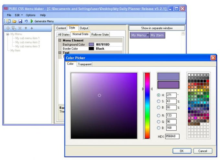Select the Normal State tab
Viewport: 220px width, 160px height.
coord(80,34)
